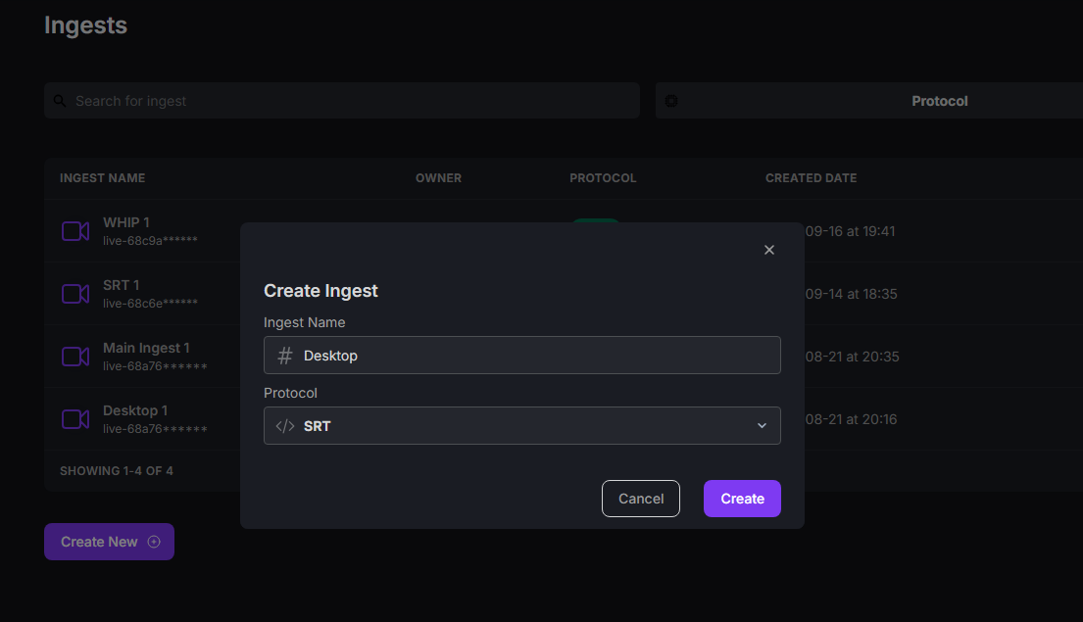Click the Ingest Name input containing Desktop
The height and width of the screenshot is (622, 1083).
(x=522, y=355)
